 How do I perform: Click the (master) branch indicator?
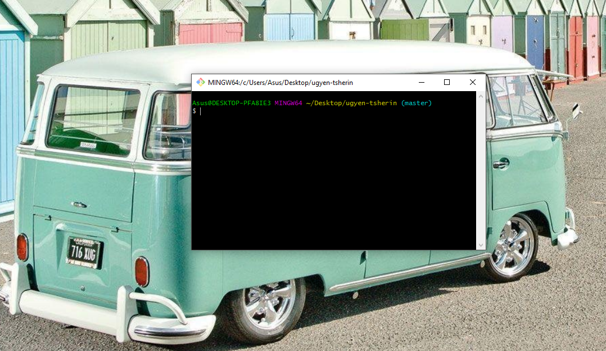pyautogui.click(x=416, y=103)
